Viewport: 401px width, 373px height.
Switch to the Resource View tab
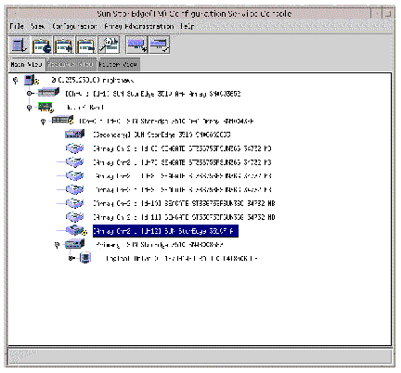(71, 64)
